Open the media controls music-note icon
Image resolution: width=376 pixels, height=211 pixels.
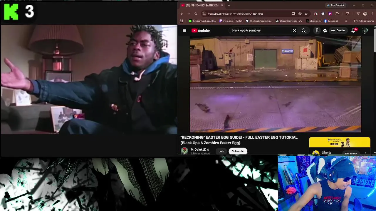(x=358, y=14)
